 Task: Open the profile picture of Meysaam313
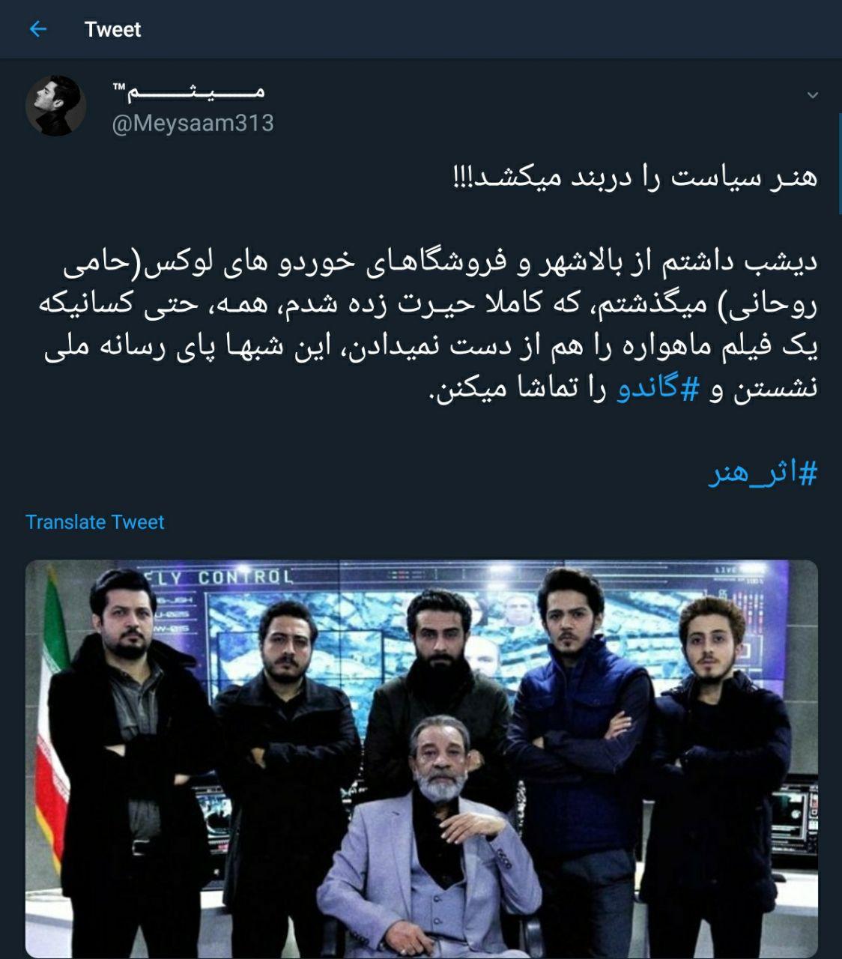pyautogui.click(x=56, y=106)
